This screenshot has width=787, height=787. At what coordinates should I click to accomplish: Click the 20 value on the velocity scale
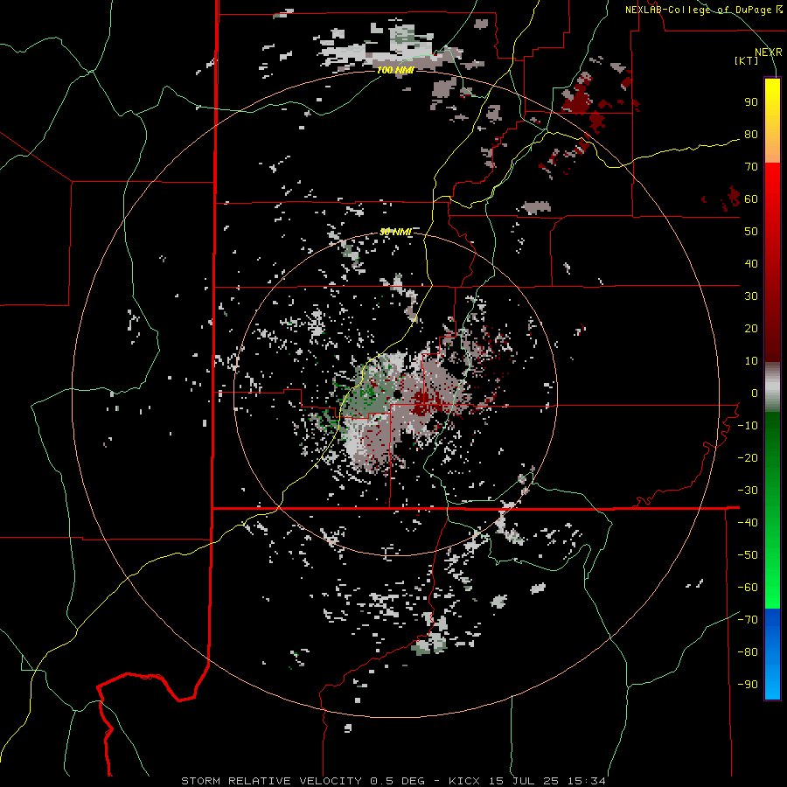click(751, 329)
